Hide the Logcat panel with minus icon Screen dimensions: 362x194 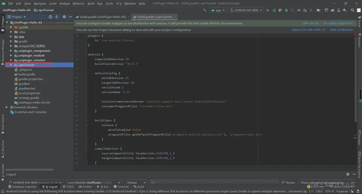354,174
